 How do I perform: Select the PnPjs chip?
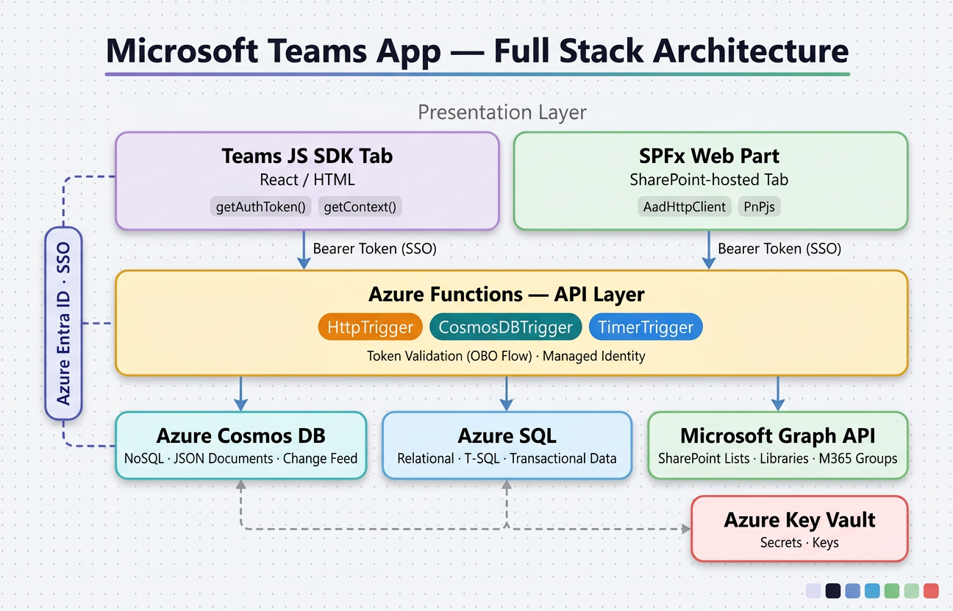tap(759, 206)
